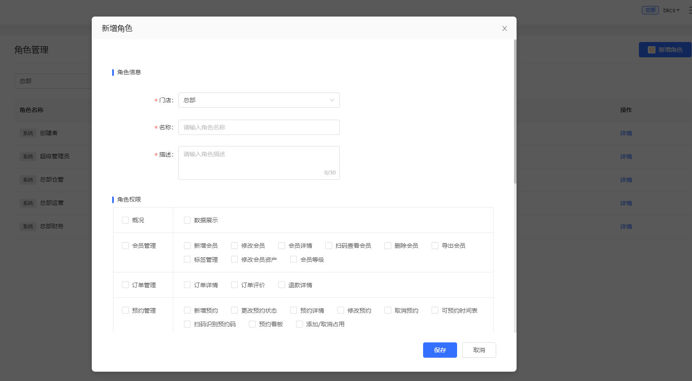This screenshot has height=381, width=692.
Task: Check the 退款详情 checkbox
Action: click(x=282, y=285)
